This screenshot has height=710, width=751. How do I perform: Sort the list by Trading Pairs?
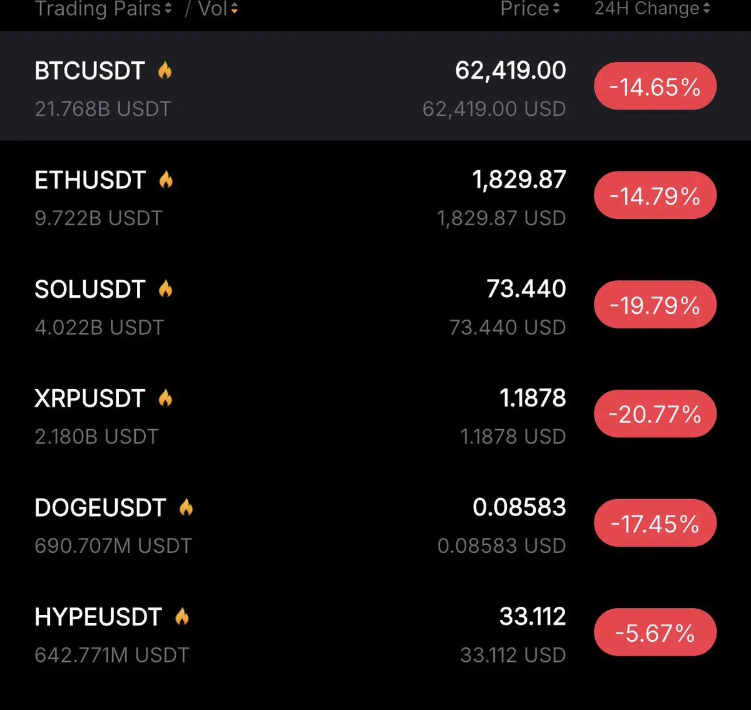tap(103, 9)
